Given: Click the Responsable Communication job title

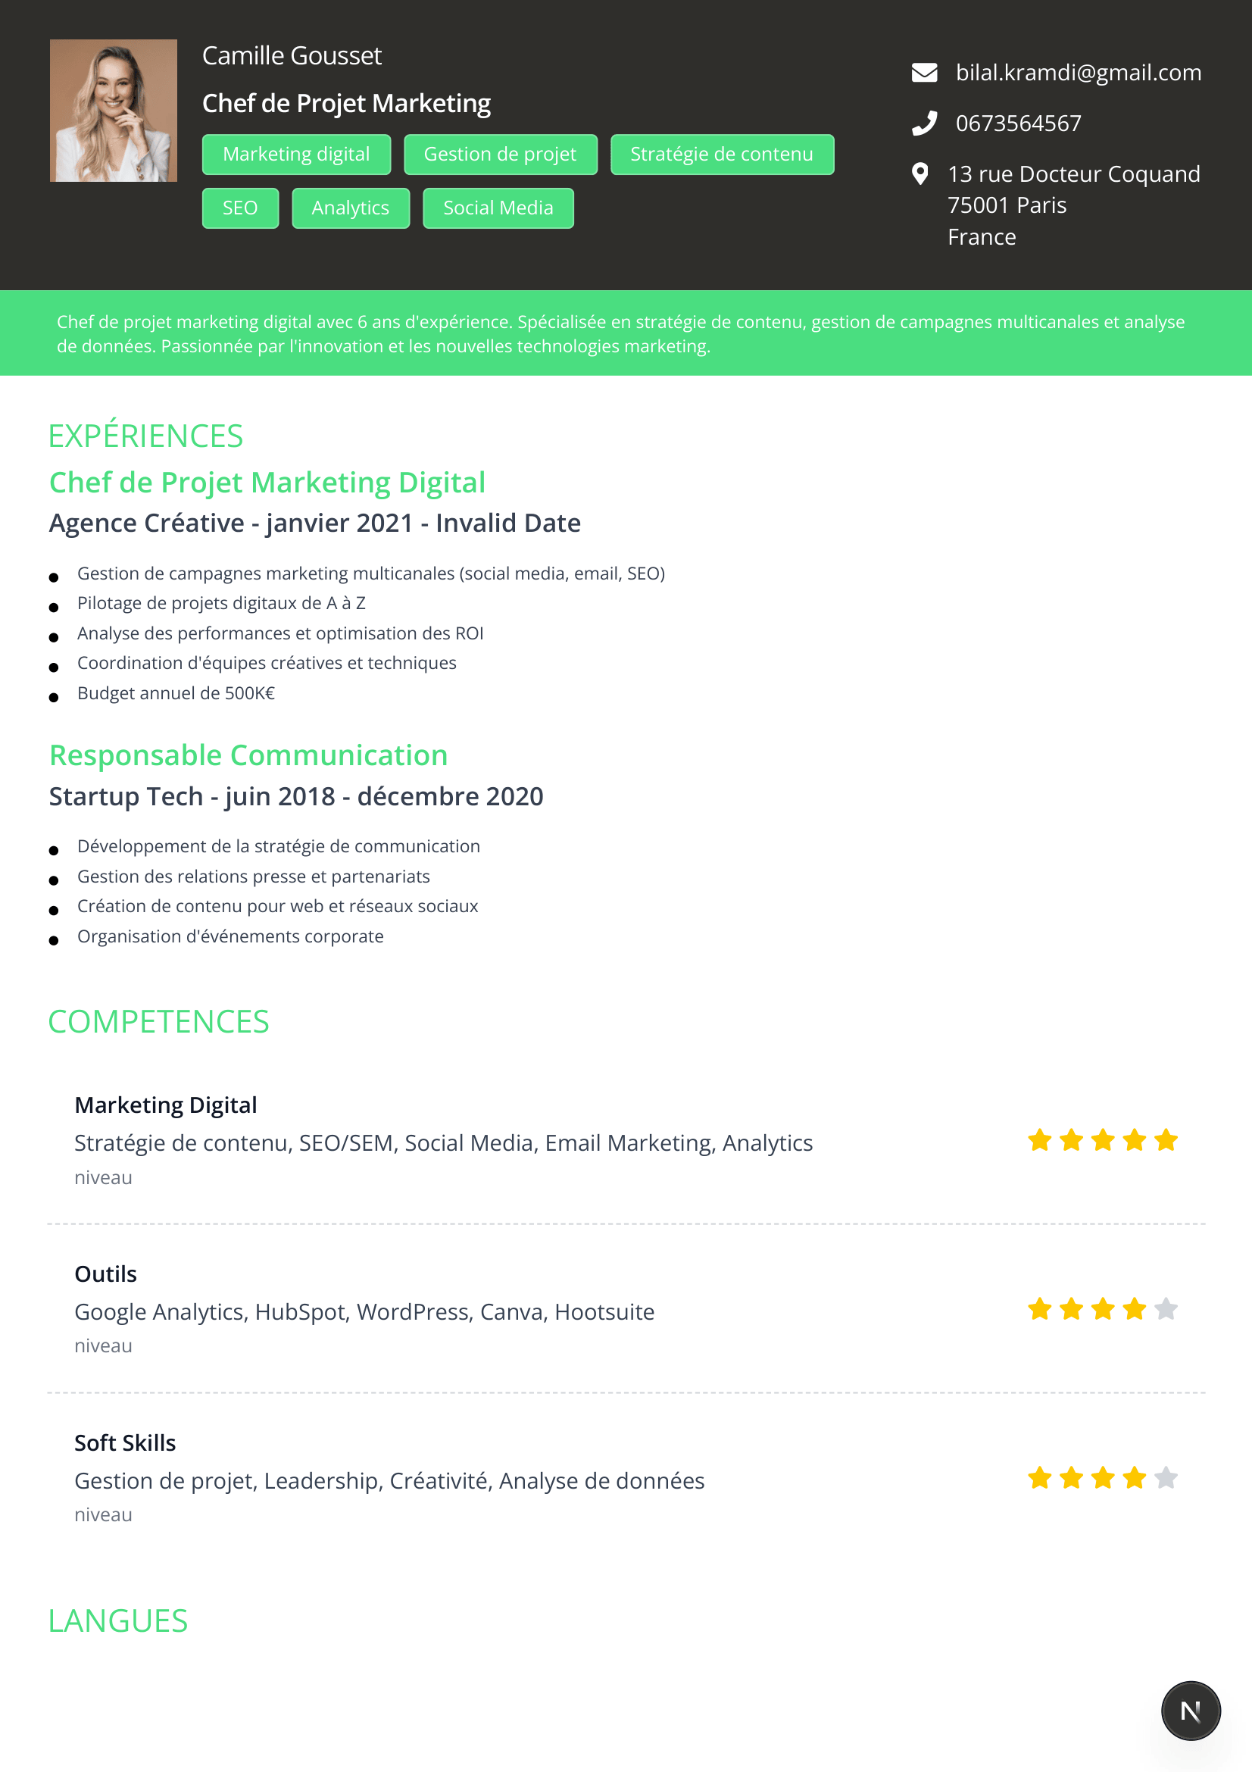Looking at the screenshot, I should (248, 755).
